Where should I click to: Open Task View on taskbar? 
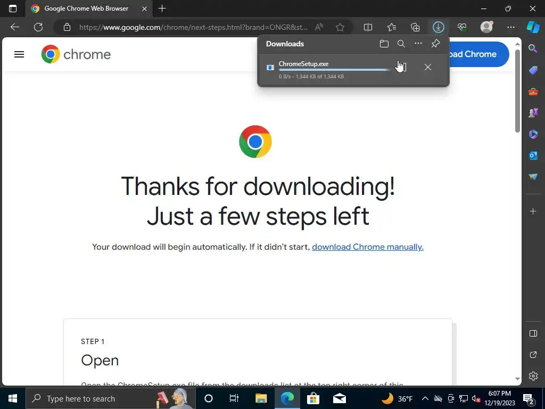click(x=234, y=398)
